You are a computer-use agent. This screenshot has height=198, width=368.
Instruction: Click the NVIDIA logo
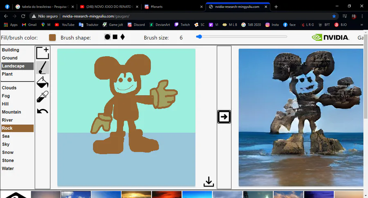coord(330,38)
